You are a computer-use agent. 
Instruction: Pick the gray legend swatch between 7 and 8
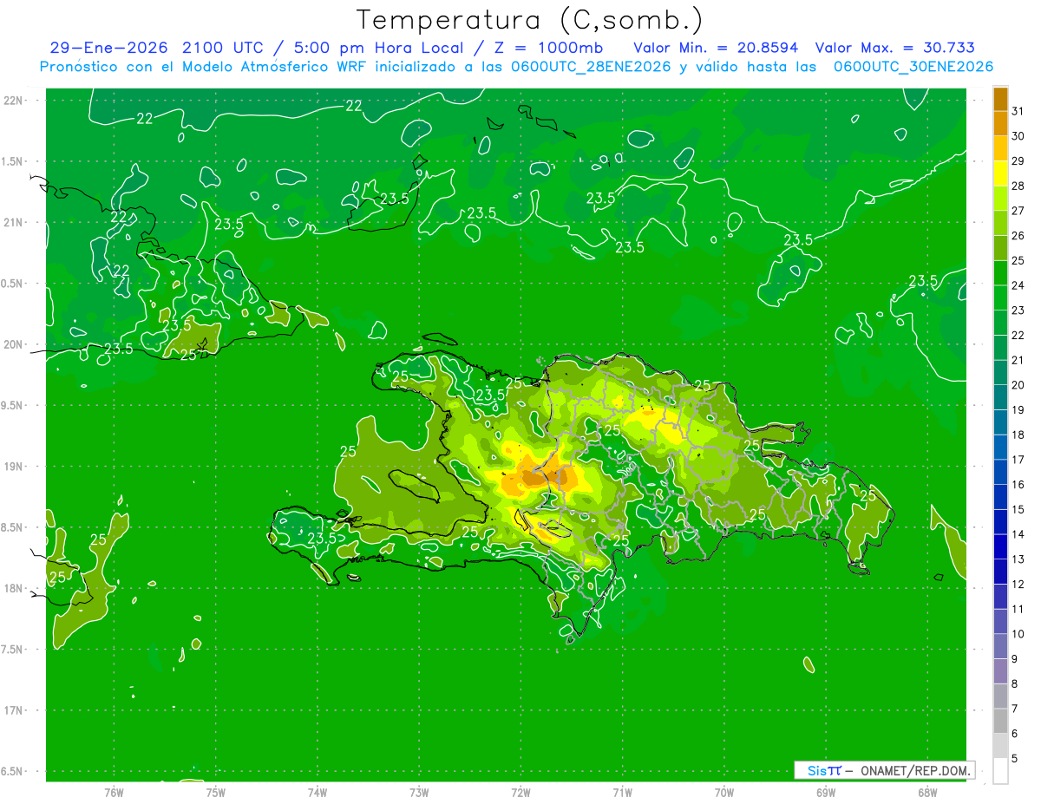pos(1000,696)
